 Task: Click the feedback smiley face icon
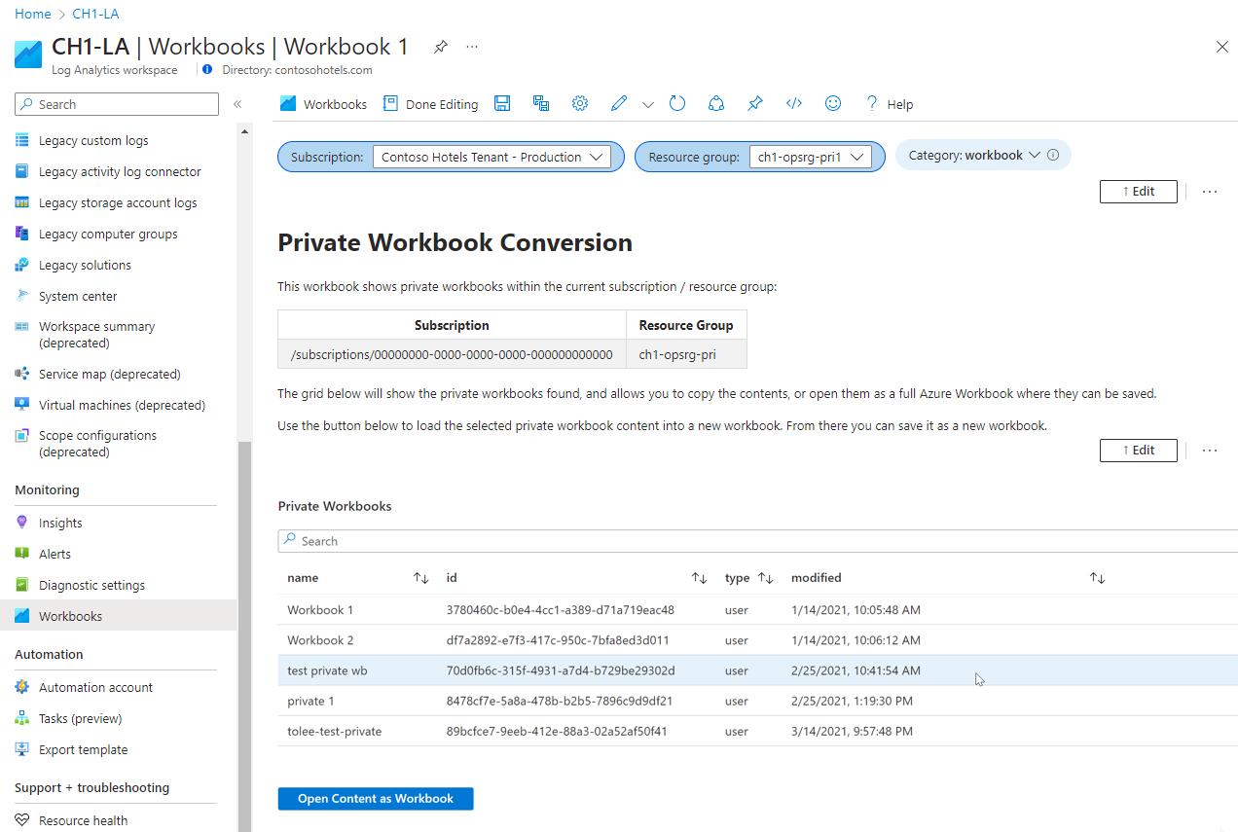(832, 104)
